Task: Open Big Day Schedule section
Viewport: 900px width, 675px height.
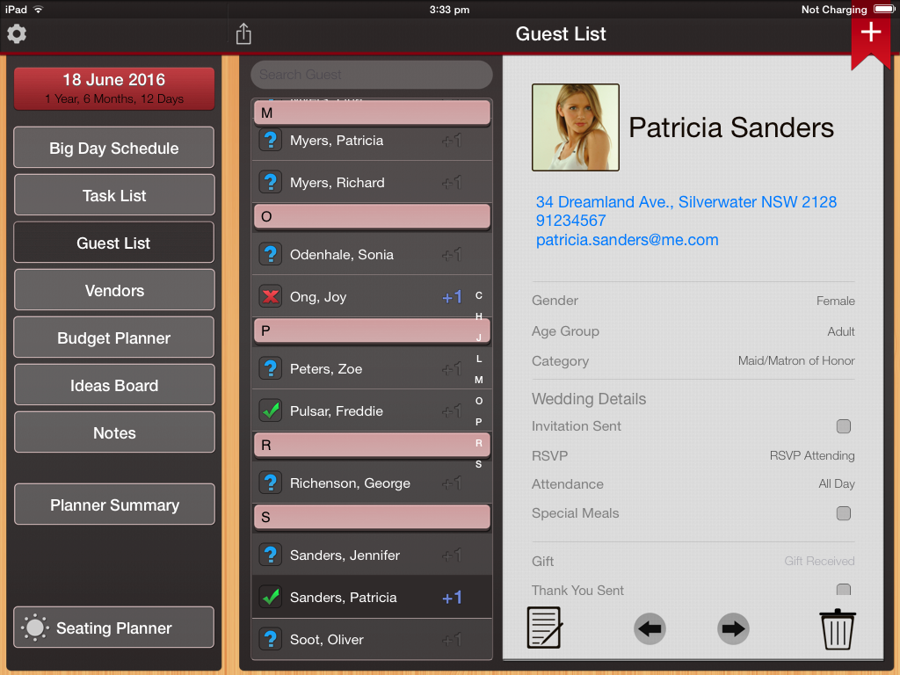Action: [114, 148]
